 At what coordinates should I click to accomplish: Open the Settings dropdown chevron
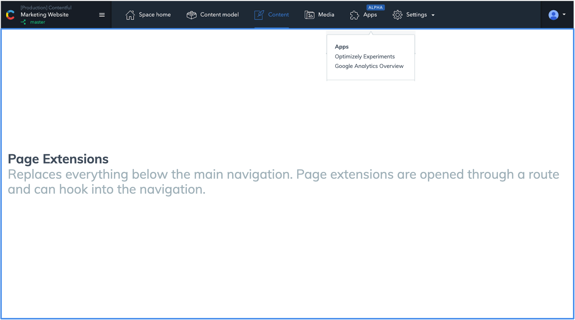point(433,15)
